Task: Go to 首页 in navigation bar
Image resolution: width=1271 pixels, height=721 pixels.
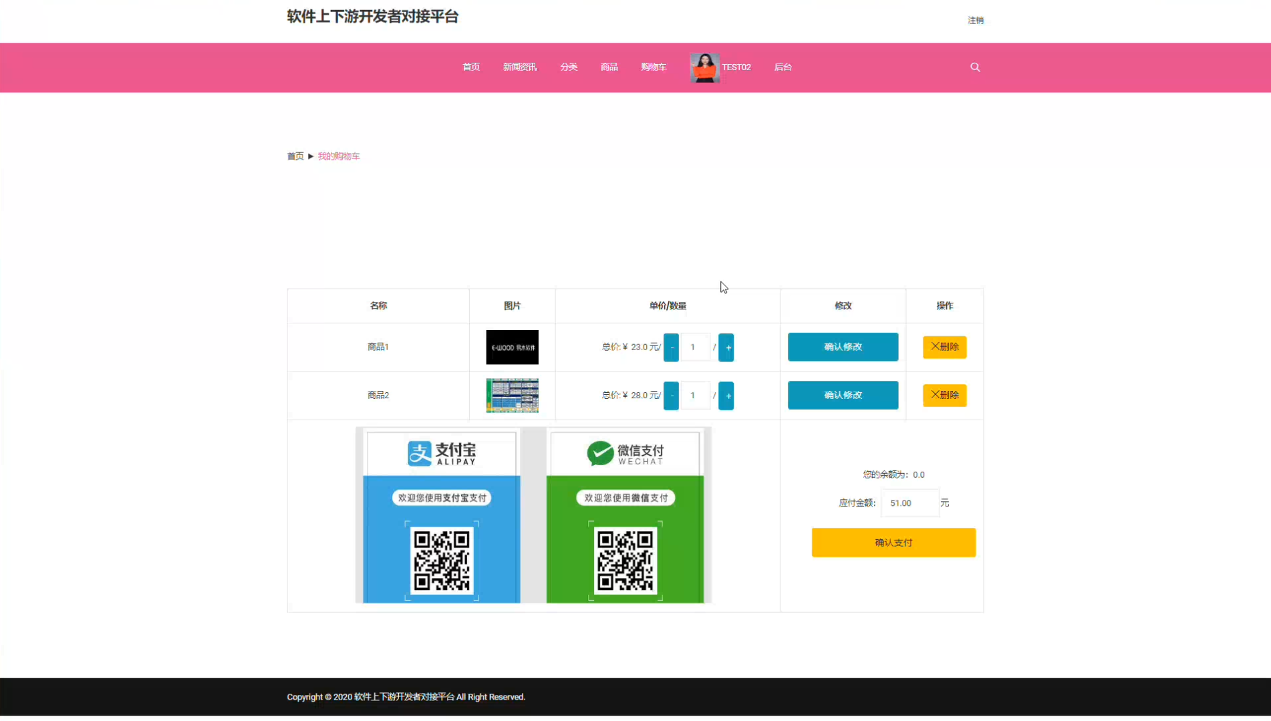Action: pyautogui.click(x=471, y=67)
